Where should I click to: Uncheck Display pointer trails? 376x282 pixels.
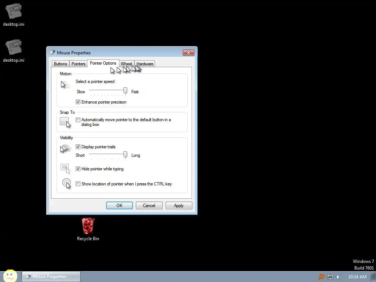(78, 147)
